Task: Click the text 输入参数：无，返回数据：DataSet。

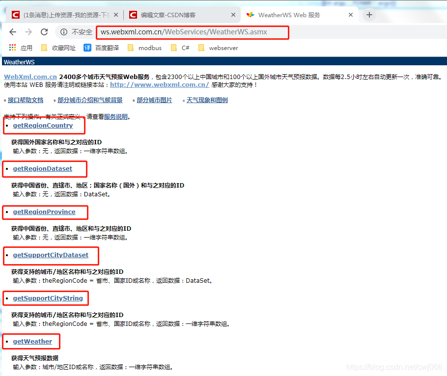Action: coord(61,194)
